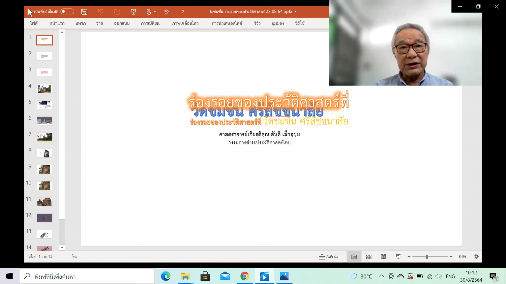Screen dimensions: 506x284
Task: Open the แทรก (Insert) tab
Action: [81, 23]
